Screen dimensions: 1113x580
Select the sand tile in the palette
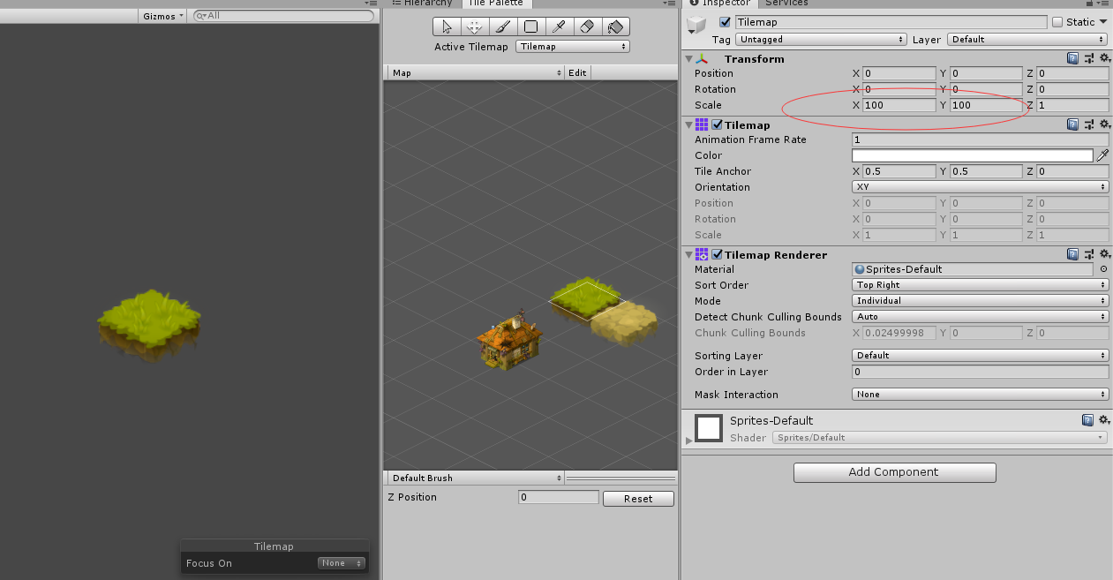tap(625, 323)
